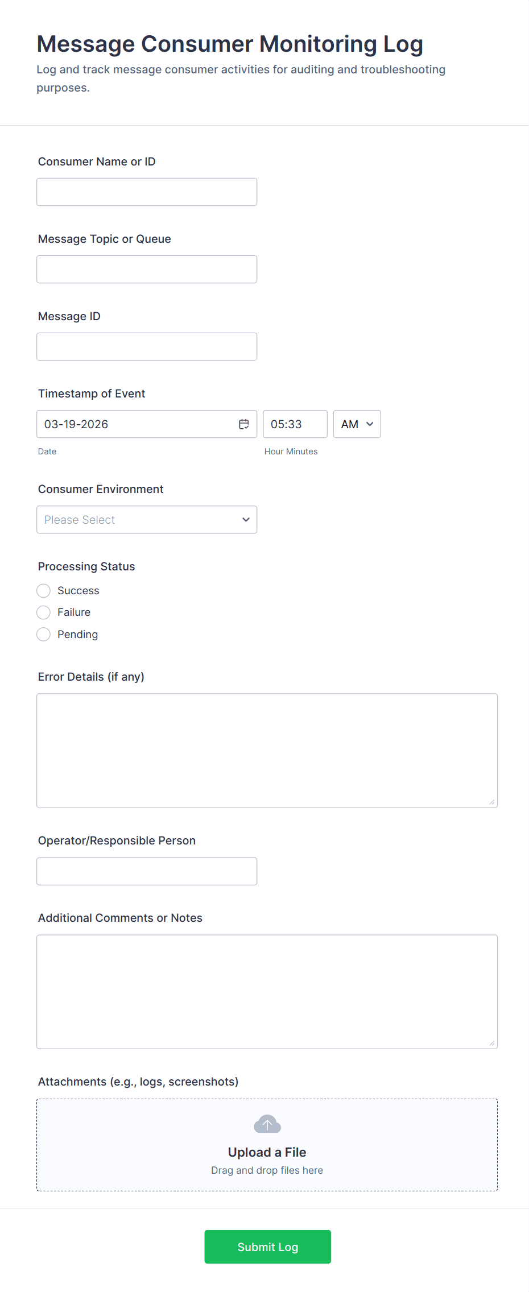Choose the Failure radio option
Image resolution: width=529 pixels, height=1292 pixels.
click(x=44, y=612)
